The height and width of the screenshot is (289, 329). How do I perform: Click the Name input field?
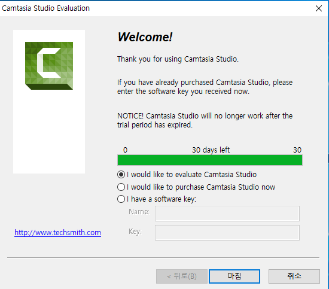(x=227, y=214)
